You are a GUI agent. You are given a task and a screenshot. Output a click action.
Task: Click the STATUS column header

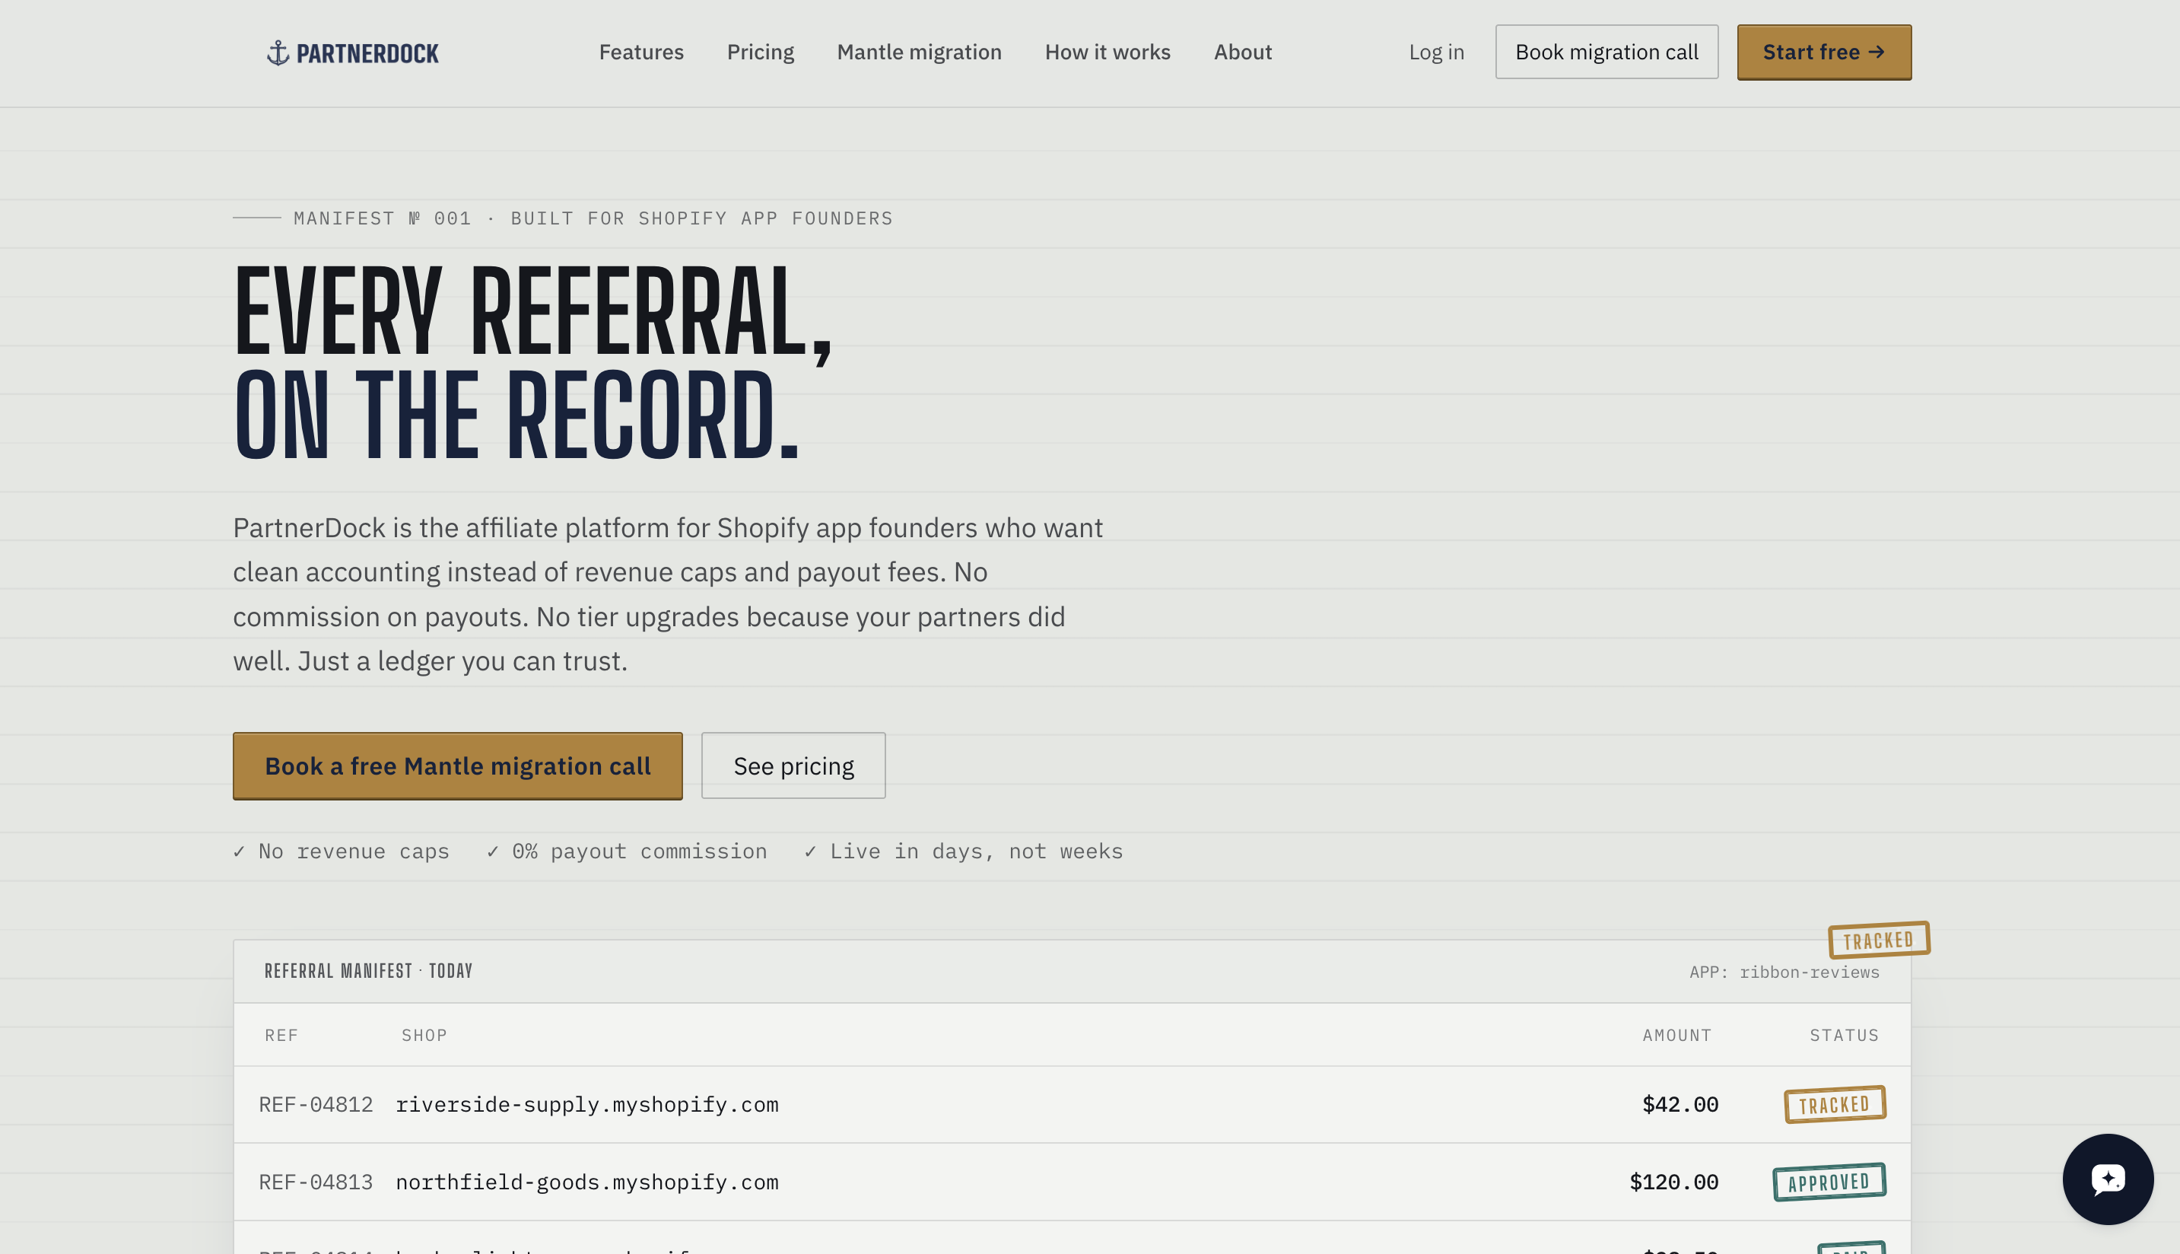[1843, 1036]
